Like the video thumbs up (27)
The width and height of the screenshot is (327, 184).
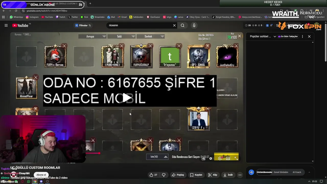(153, 175)
